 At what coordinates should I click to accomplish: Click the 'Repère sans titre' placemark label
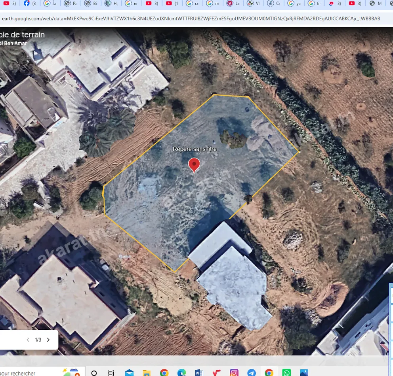click(x=195, y=149)
